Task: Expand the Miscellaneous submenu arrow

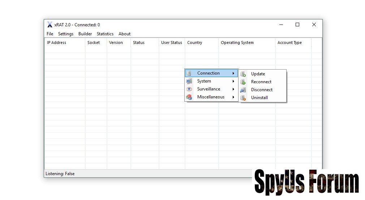Action: coord(233,97)
